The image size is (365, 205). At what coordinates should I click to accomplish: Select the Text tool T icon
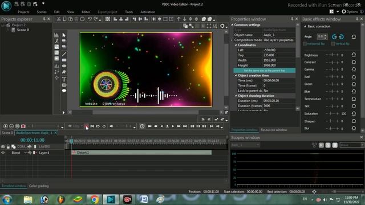point(64,79)
